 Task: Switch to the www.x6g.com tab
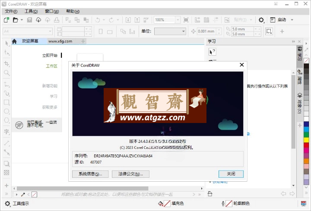tap(60, 41)
